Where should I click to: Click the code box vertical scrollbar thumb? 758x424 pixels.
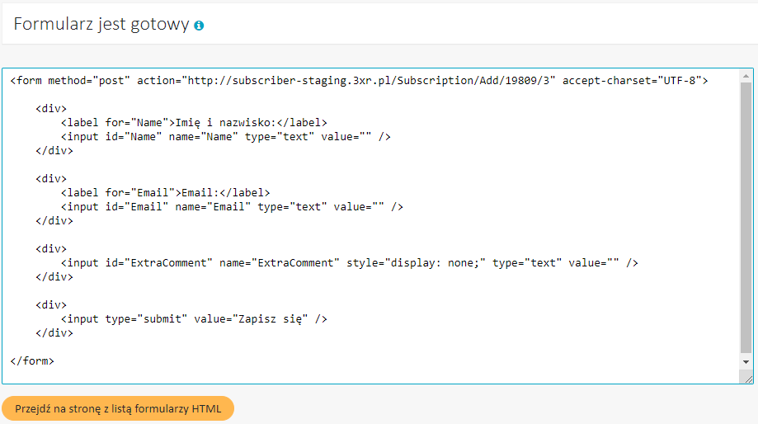tap(746, 218)
